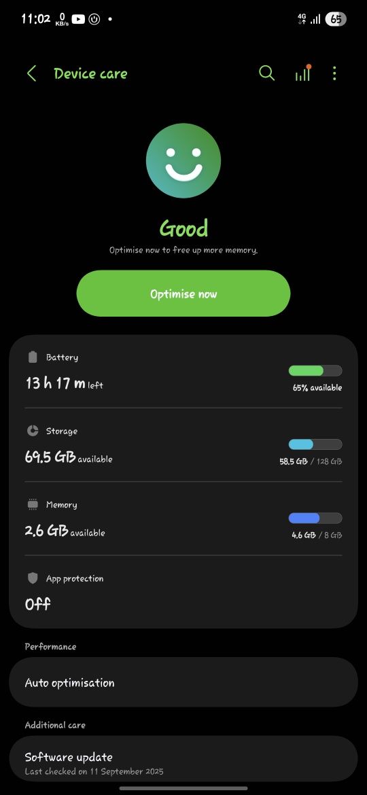Viewport: 367px width, 795px height.
Task: Tap the battery icon in Battery row
Action: [33, 357]
